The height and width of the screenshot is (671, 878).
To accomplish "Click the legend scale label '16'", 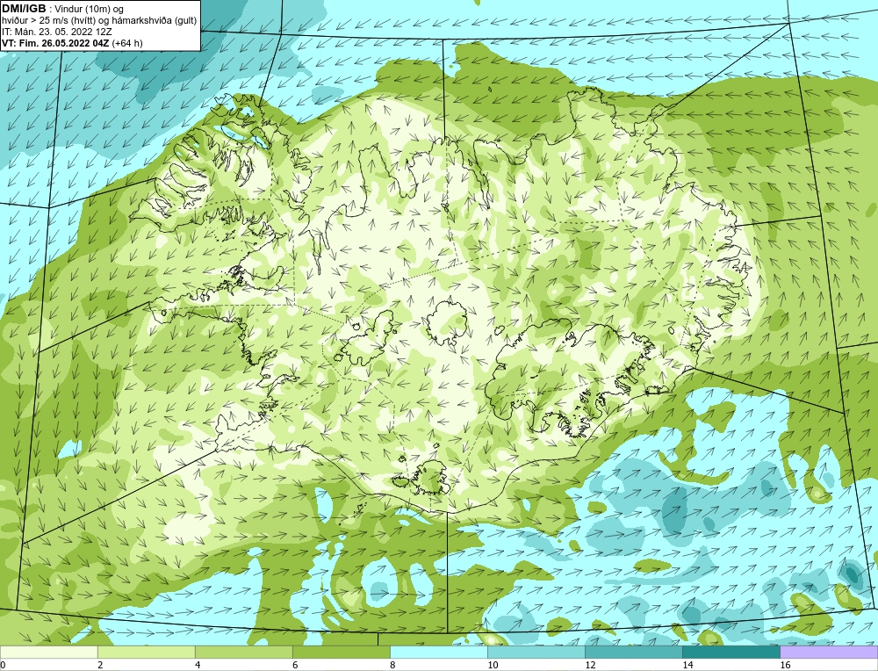I will click(784, 665).
